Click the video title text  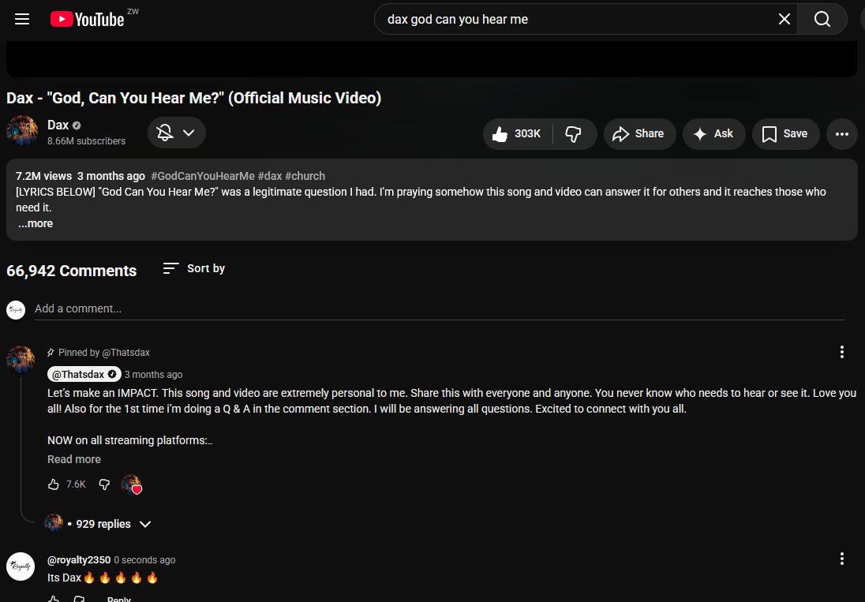[x=193, y=98]
